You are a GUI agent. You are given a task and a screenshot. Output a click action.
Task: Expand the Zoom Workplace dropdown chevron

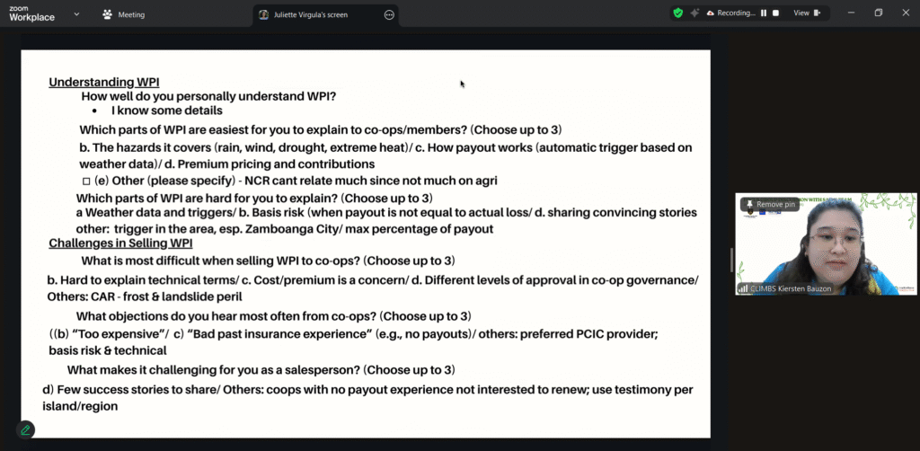pyautogui.click(x=76, y=14)
